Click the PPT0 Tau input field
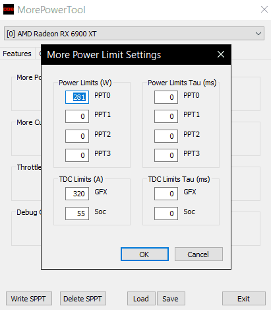271x310 pixels. [x=166, y=97]
